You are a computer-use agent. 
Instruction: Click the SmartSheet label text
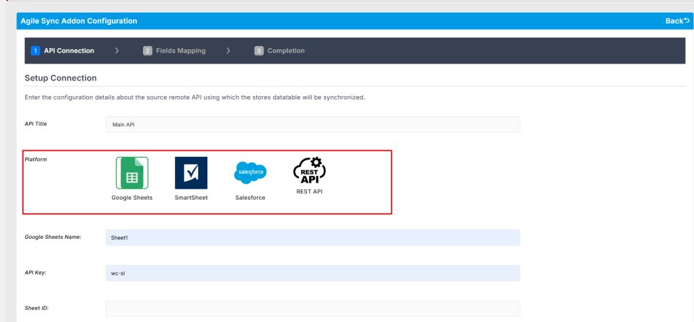pos(191,198)
